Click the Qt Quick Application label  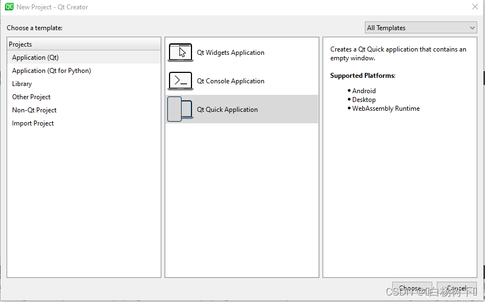click(x=227, y=110)
